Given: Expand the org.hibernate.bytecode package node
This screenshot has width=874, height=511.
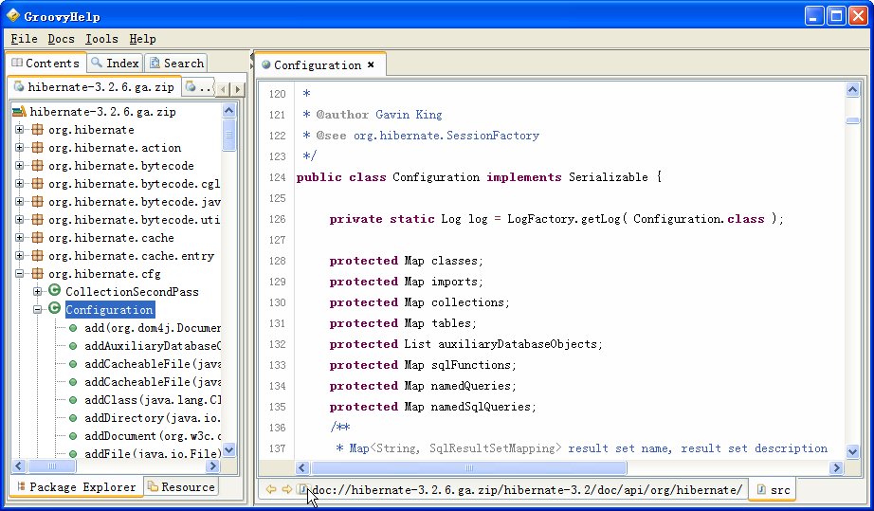Looking at the screenshot, I should 20,166.
